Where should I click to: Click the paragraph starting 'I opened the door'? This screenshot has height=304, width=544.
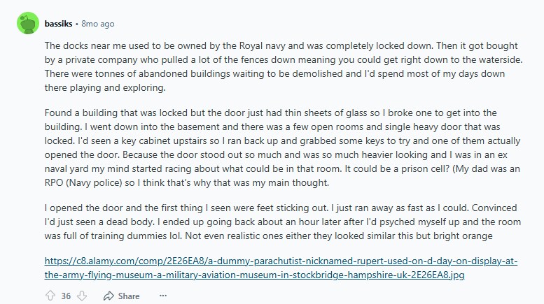coord(282,222)
